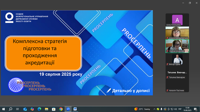The height and width of the screenshot is (112, 200).
Task: Select Олена Монастирська video tile
Action: tap(177, 33)
